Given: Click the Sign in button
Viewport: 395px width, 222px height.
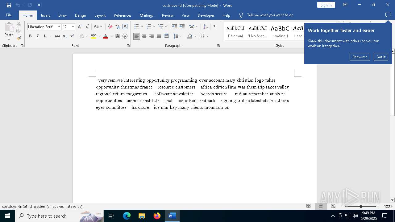Looking at the screenshot, I should (x=326, y=5).
